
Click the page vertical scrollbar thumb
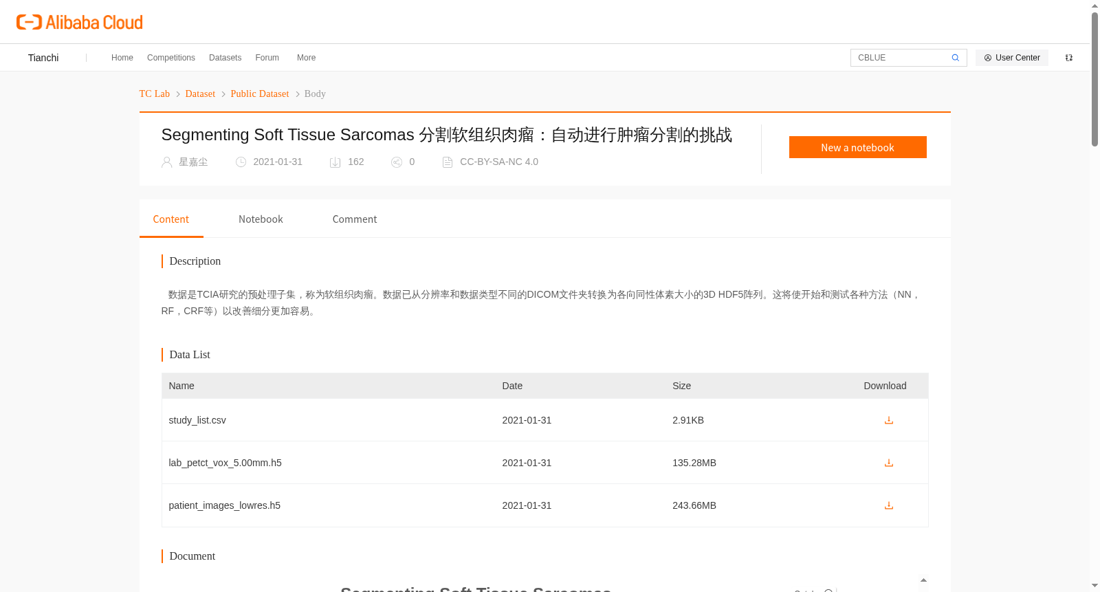click(x=1094, y=79)
